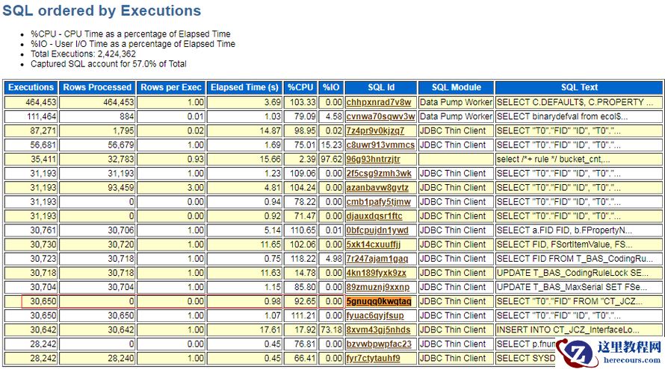The width and height of the screenshot is (665, 369).
Task: Click SQL Id c8uwr913vmmcs
Action: (x=380, y=145)
